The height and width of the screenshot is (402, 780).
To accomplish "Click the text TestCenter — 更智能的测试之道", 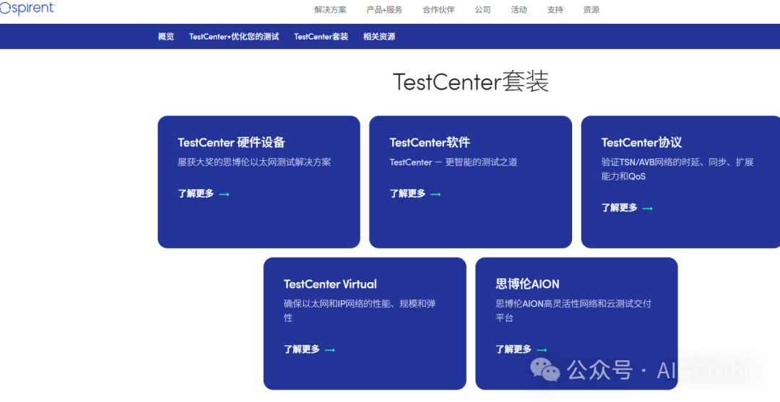I will pos(453,162).
